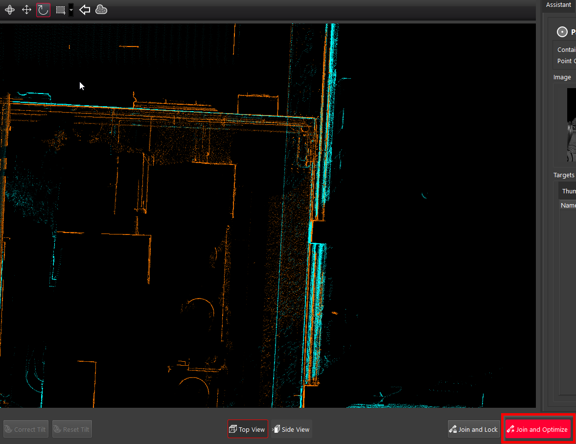Viewport: 576px width, 444px height.
Task: Select the rotate tool in toolbar
Action: coord(43,10)
